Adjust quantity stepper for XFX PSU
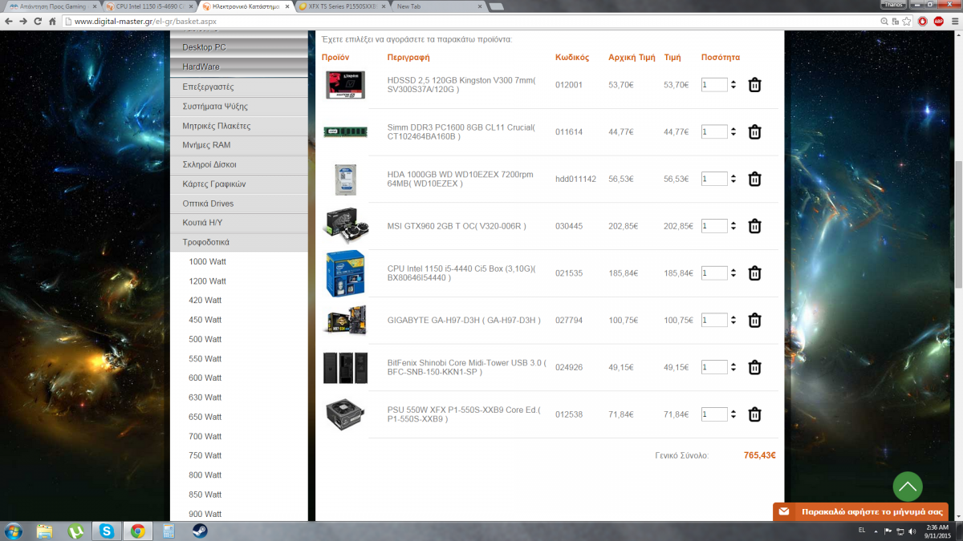The width and height of the screenshot is (963, 541). [733, 414]
